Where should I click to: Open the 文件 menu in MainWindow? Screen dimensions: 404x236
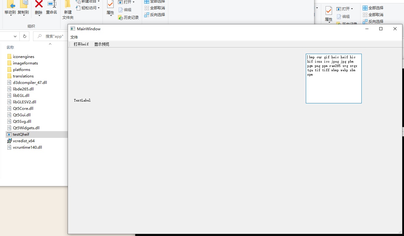[x=74, y=37]
